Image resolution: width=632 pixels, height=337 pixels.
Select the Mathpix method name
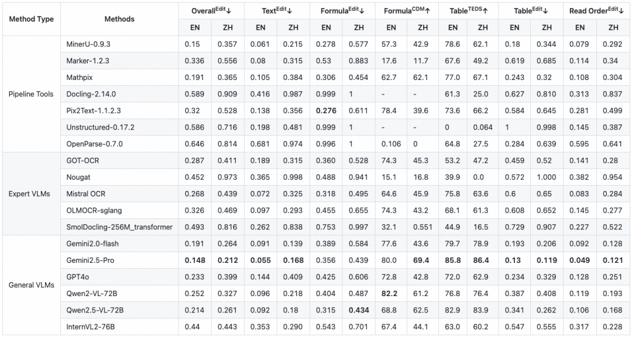click(x=80, y=77)
